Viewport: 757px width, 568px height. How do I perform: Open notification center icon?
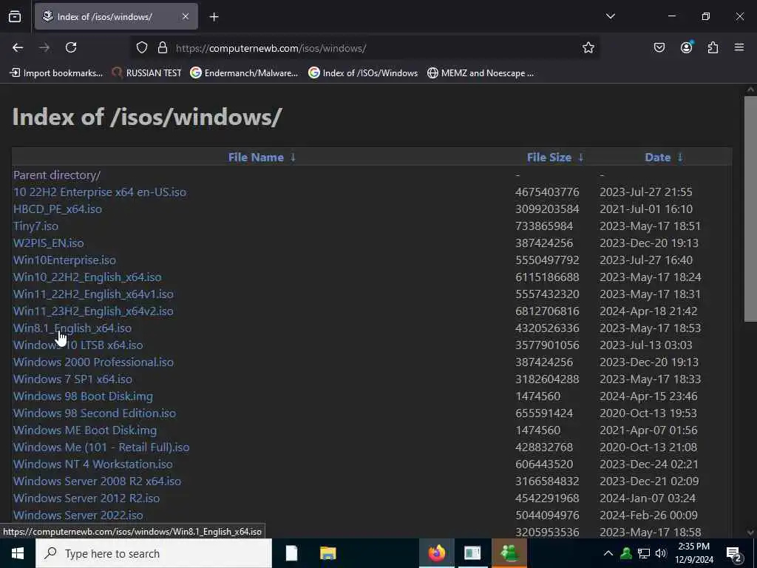tap(734, 555)
